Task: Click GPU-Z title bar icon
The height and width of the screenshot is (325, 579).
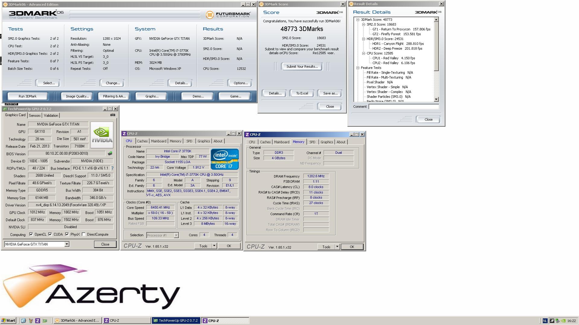Action: [5, 109]
